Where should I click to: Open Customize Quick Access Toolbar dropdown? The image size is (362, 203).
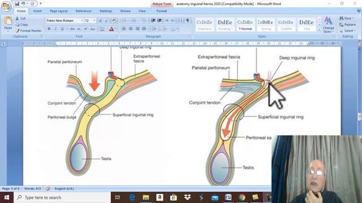(41, 4)
